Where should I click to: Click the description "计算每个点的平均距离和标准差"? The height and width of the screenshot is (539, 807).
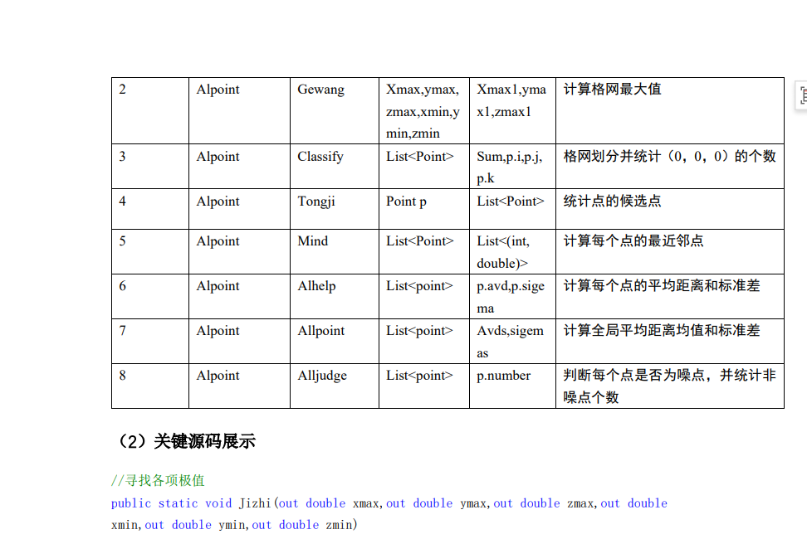point(662,286)
